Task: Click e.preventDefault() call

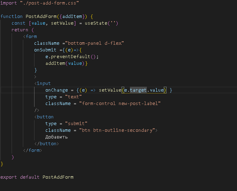Action: point(70,56)
